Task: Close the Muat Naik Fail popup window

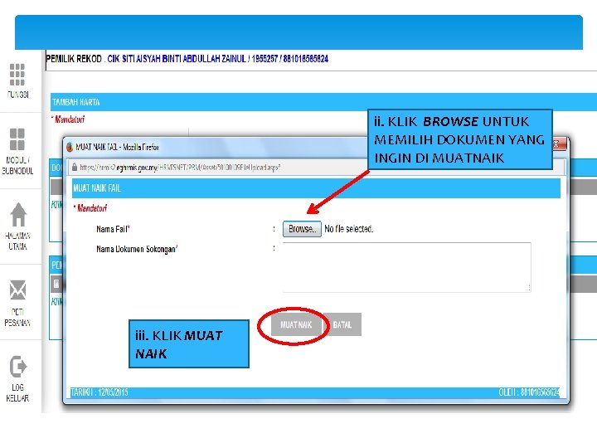Action: click(559, 144)
